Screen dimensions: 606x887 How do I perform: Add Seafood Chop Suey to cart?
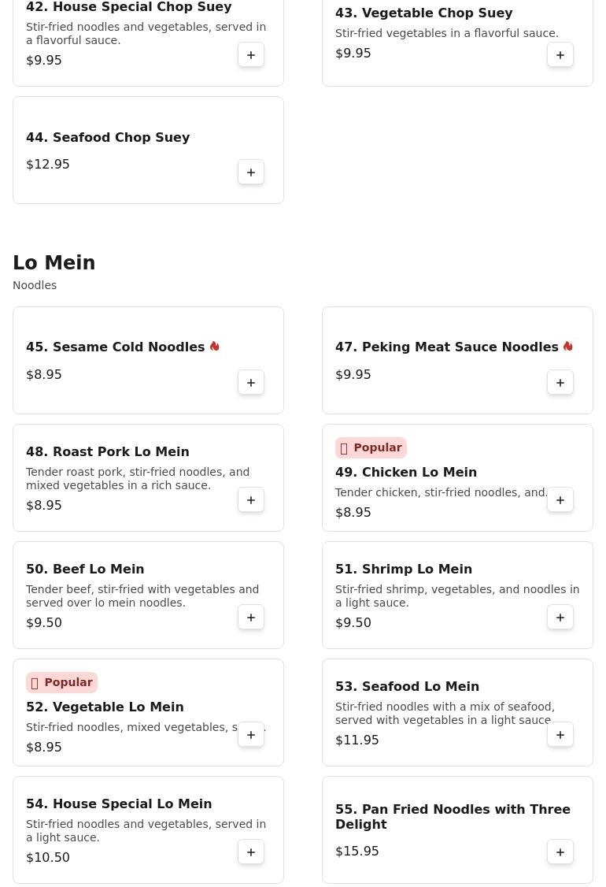click(x=251, y=172)
